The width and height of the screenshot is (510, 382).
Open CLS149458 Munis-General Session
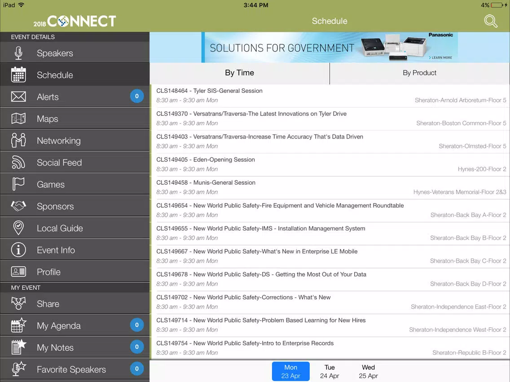click(331, 187)
